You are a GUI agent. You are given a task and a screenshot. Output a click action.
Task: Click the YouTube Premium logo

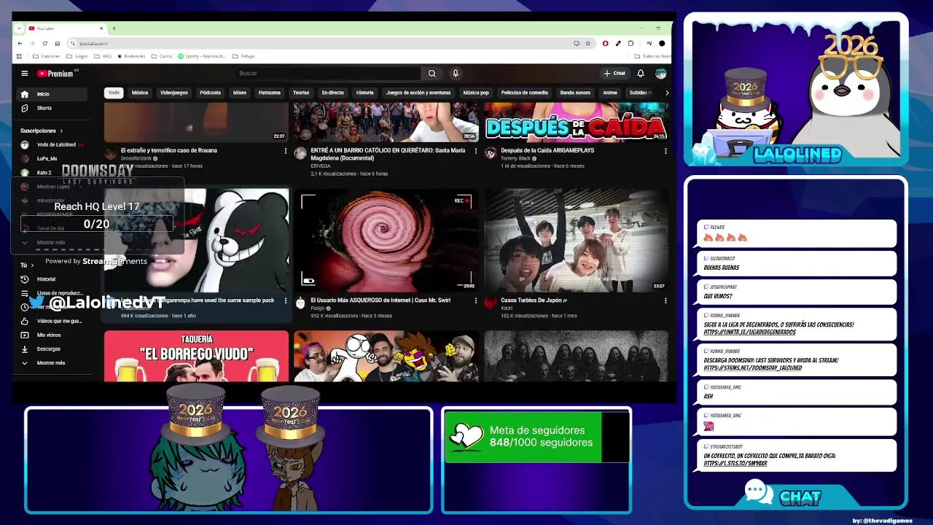pyautogui.click(x=57, y=73)
